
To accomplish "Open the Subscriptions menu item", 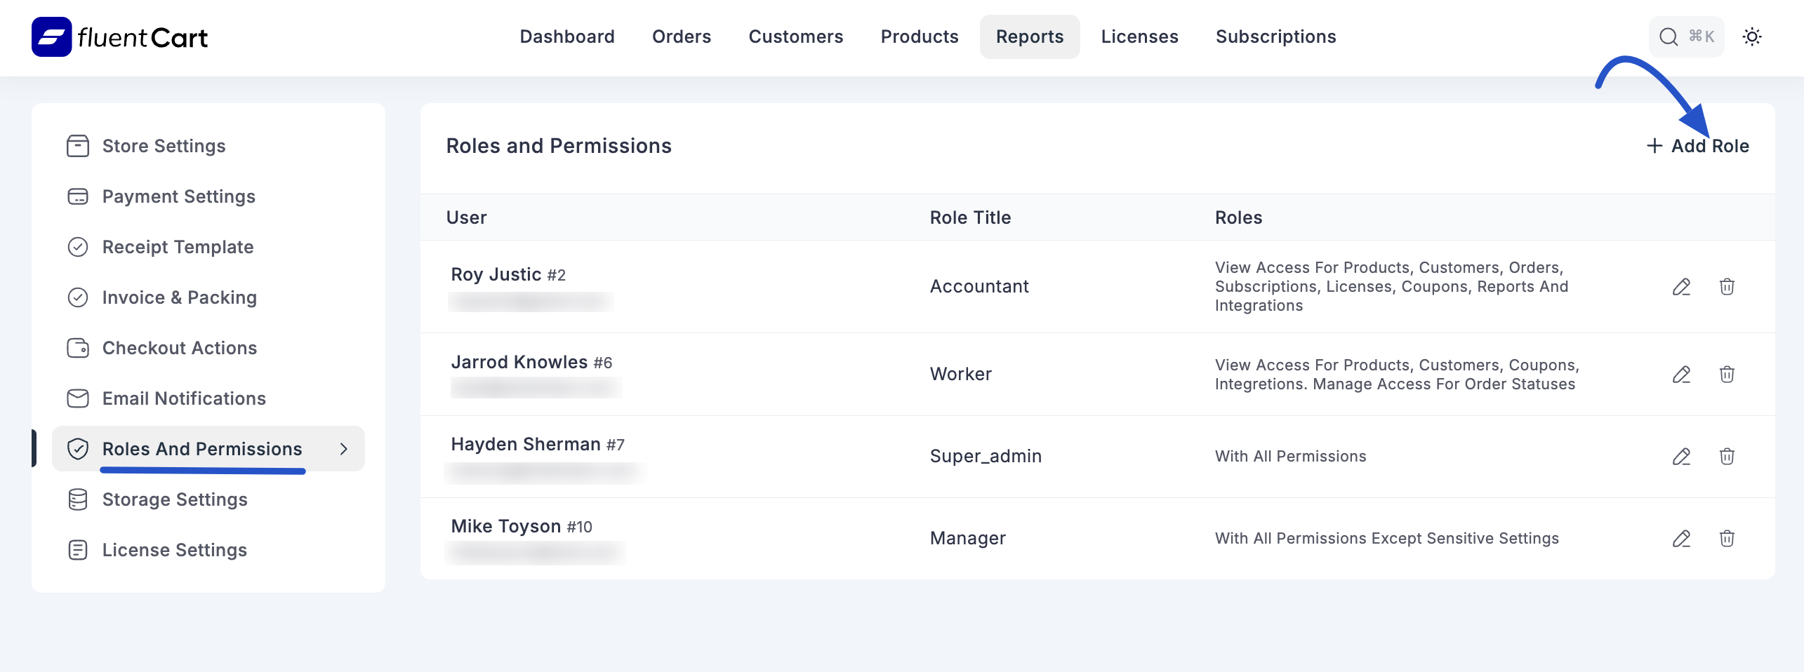I will (x=1275, y=36).
